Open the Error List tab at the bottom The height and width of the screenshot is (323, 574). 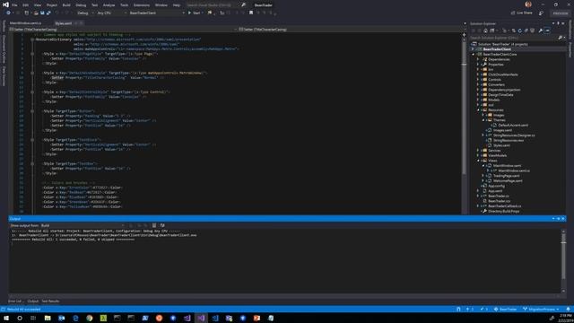[x=15, y=301]
